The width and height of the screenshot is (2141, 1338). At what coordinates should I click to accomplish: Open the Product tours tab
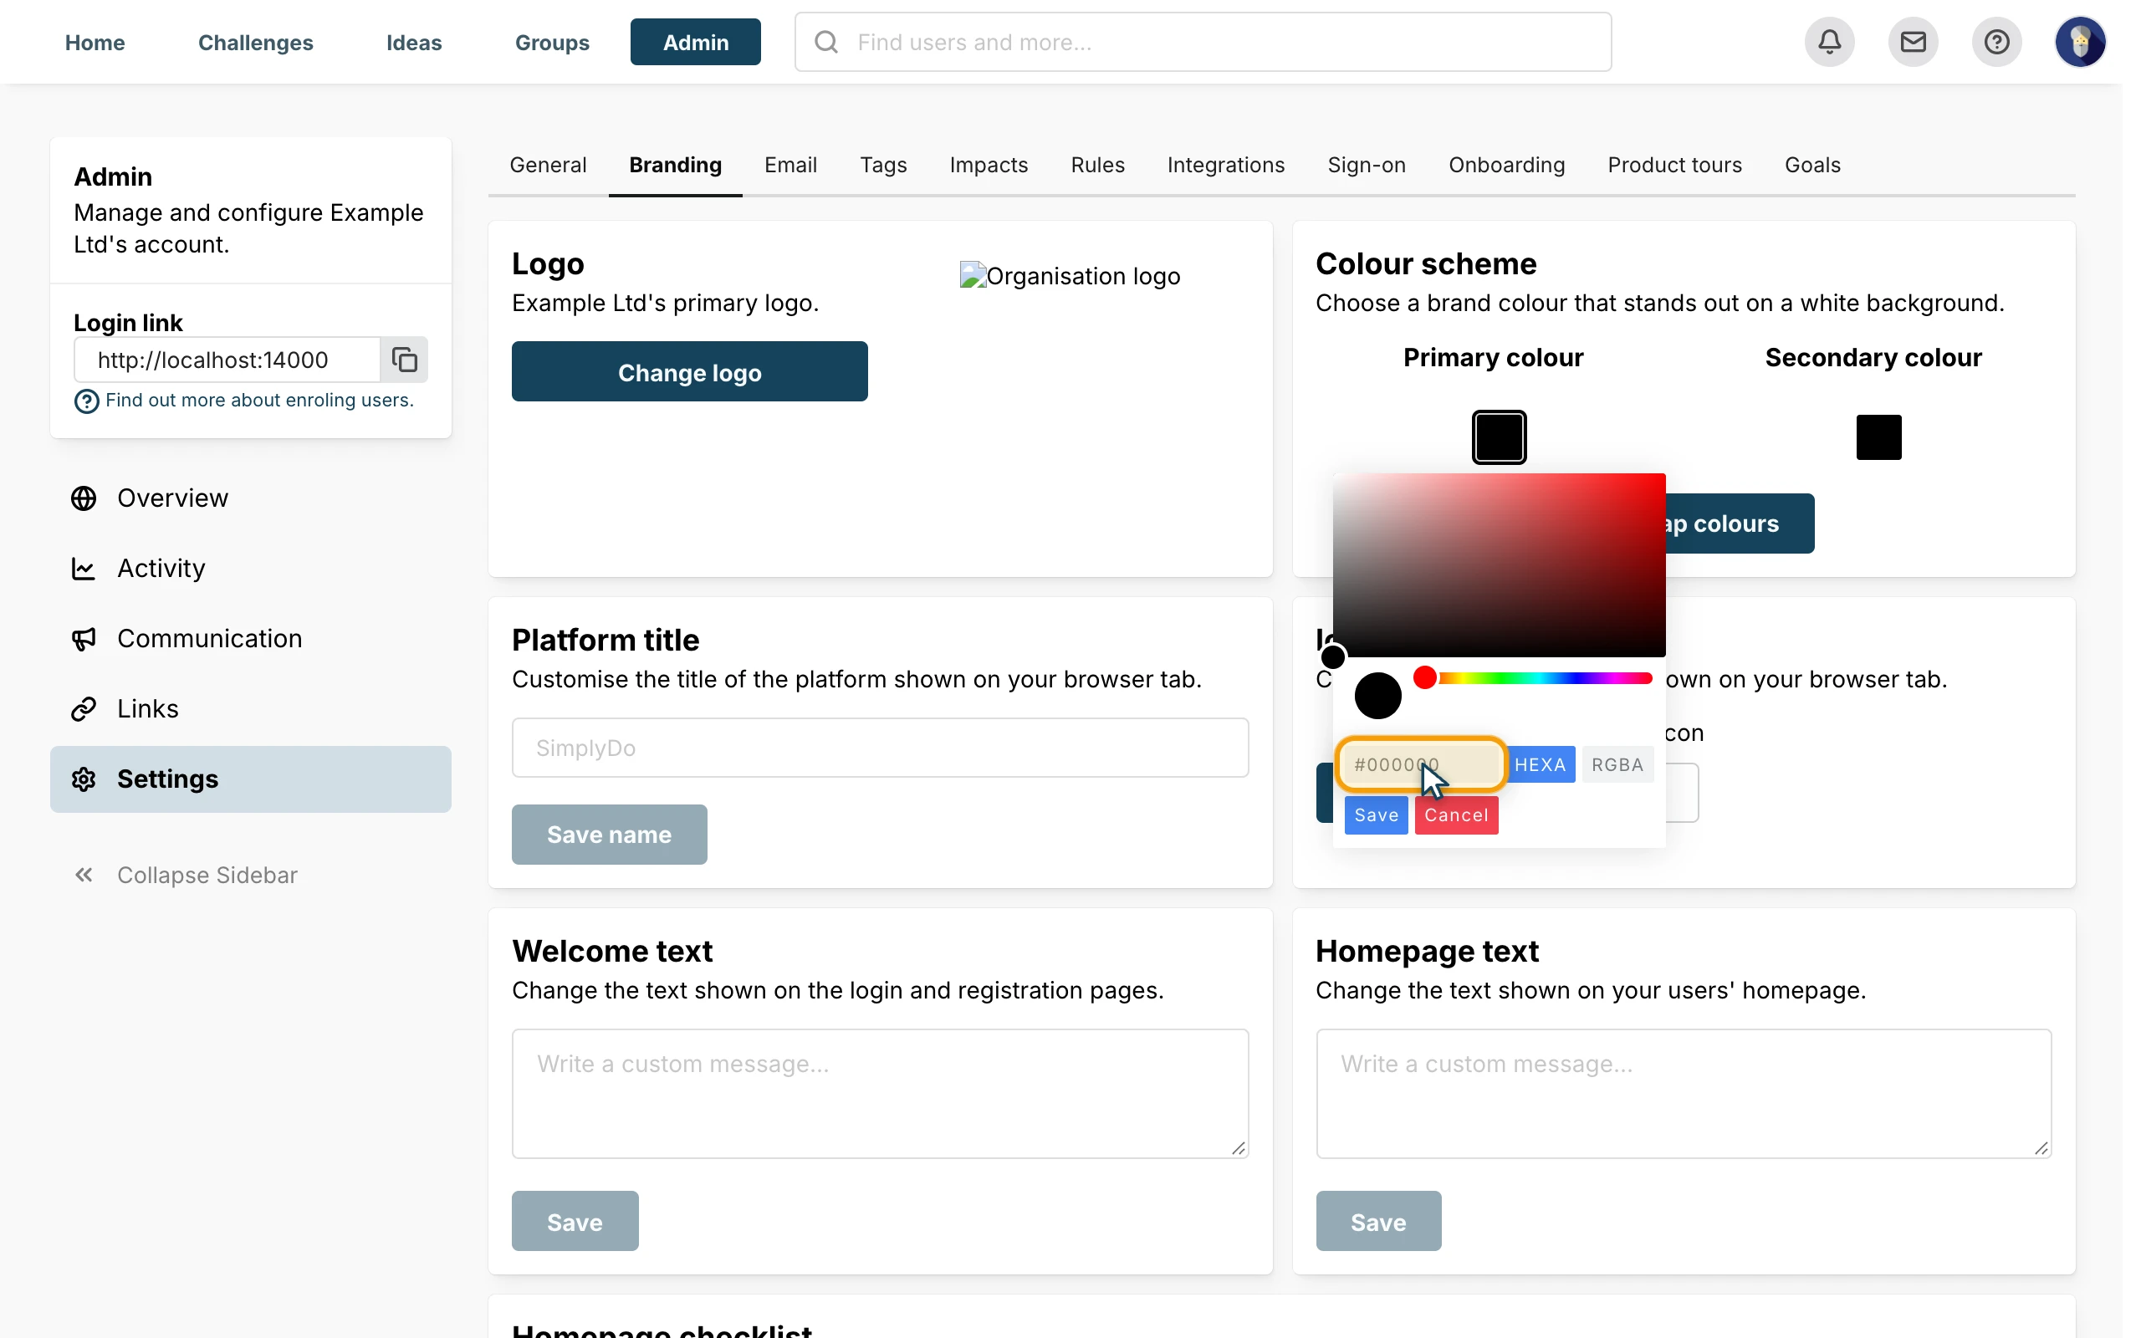(x=1673, y=166)
